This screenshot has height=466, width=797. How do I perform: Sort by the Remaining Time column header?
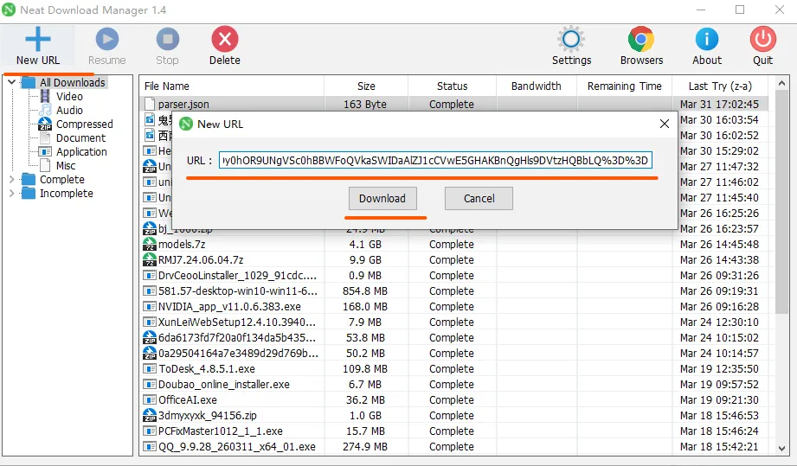624,86
